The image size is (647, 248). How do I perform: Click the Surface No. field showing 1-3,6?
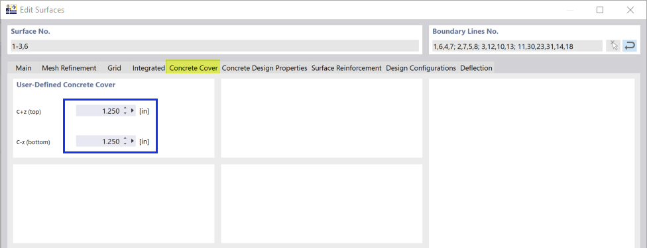(x=215, y=46)
